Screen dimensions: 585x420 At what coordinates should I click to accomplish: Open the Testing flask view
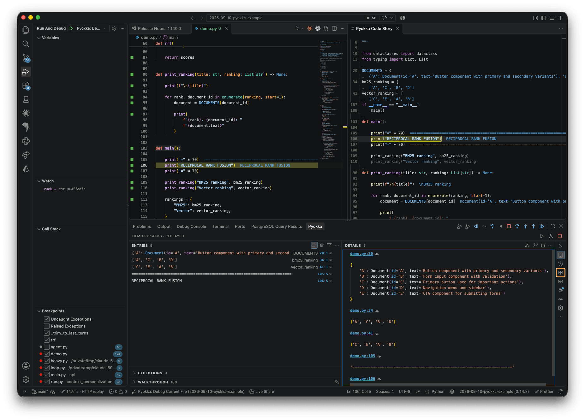(x=26, y=99)
